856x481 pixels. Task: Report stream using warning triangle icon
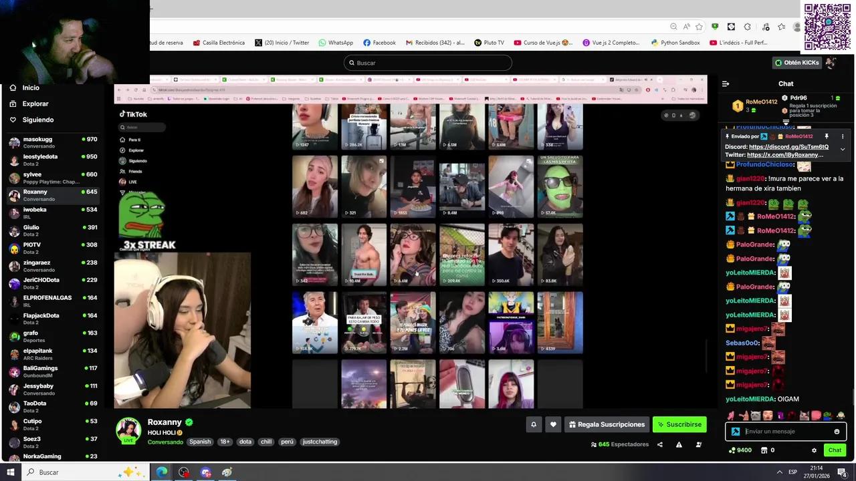point(679,445)
